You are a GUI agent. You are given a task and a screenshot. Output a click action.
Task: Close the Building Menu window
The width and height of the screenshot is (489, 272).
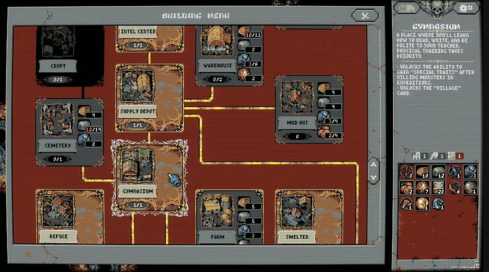click(365, 16)
